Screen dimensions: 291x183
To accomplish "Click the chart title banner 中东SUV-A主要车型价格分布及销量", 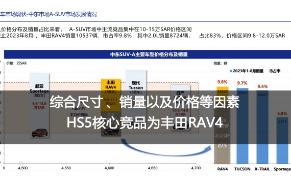I will click(149, 54).
